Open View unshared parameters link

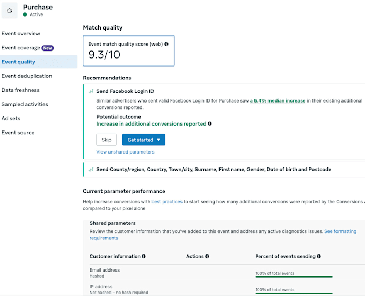pyautogui.click(x=125, y=152)
